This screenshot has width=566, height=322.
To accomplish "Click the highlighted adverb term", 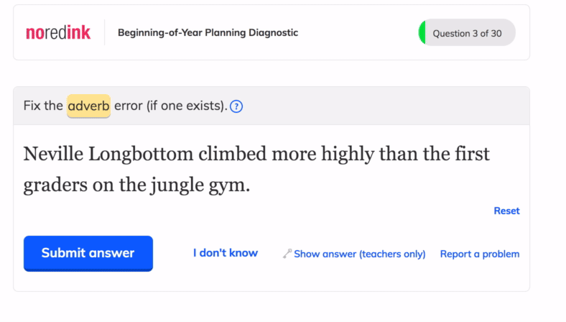I will [88, 106].
